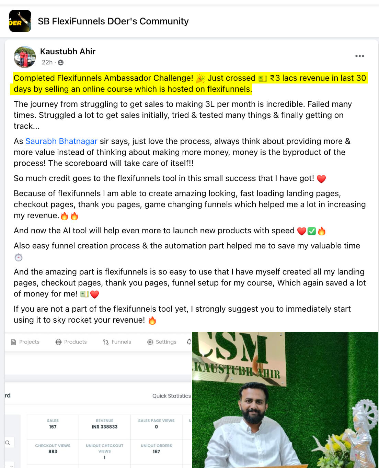Click the Projects document icon
This screenshot has height=468, width=379.
click(14, 342)
